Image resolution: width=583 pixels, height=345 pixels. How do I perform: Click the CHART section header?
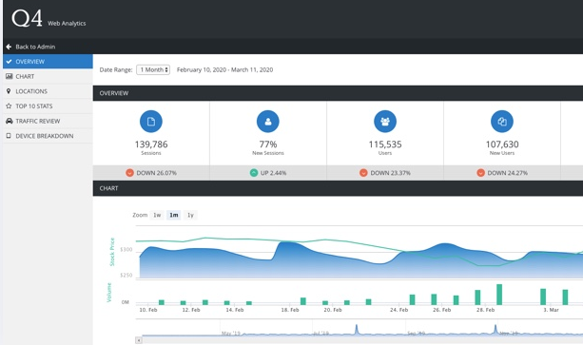point(338,188)
